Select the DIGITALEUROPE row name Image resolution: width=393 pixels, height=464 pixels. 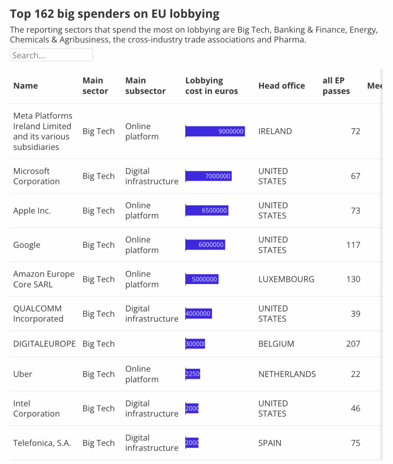point(44,344)
